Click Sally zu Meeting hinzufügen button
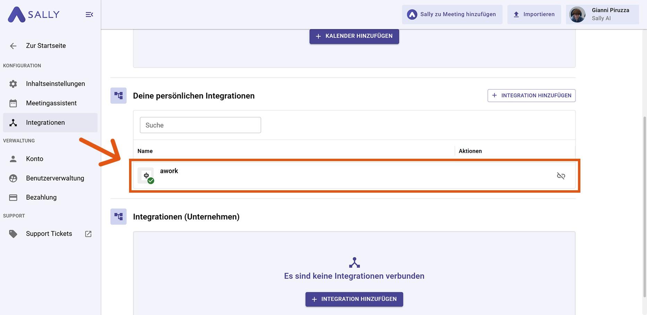This screenshot has height=315, width=647. click(x=452, y=15)
